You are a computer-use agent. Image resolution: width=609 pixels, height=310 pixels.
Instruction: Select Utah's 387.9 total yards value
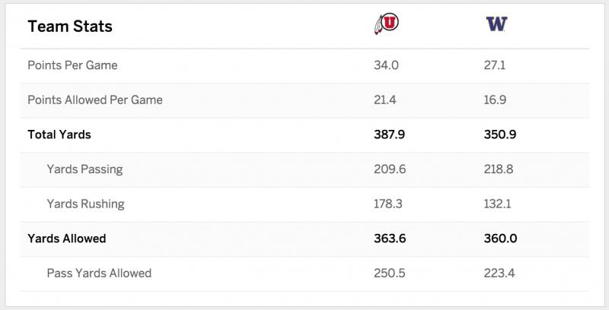[389, 134]
